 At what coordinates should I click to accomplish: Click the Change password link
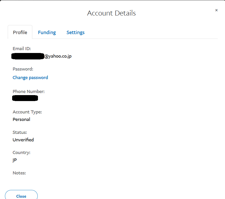point(30,78)
